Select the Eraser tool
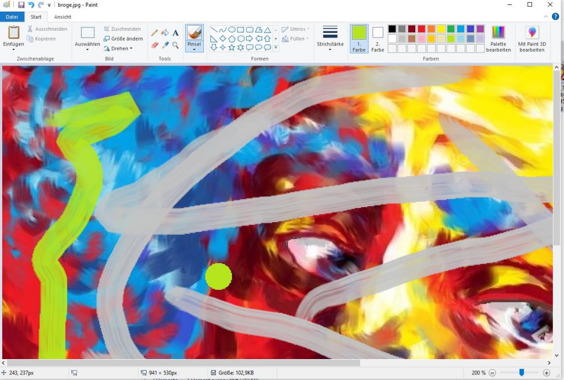Viewport: 564px width, 380px height. (x=156, y=46)
